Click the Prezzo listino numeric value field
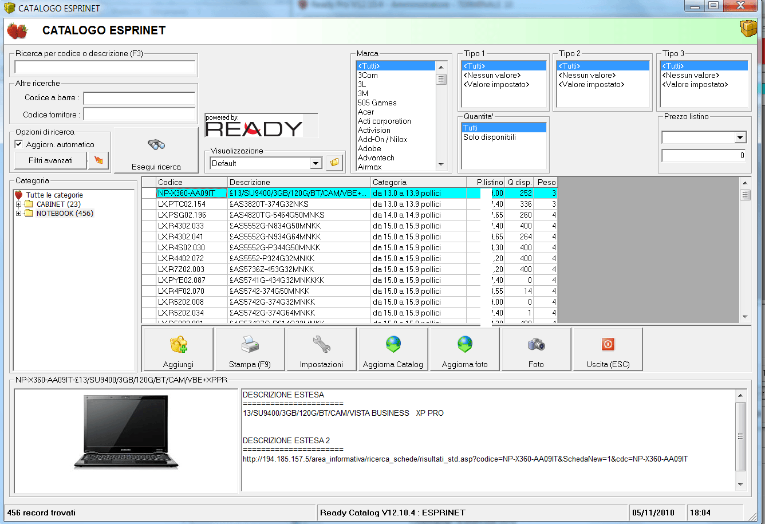The width and height of the screenshot is (765, 524). coord(704,156)
